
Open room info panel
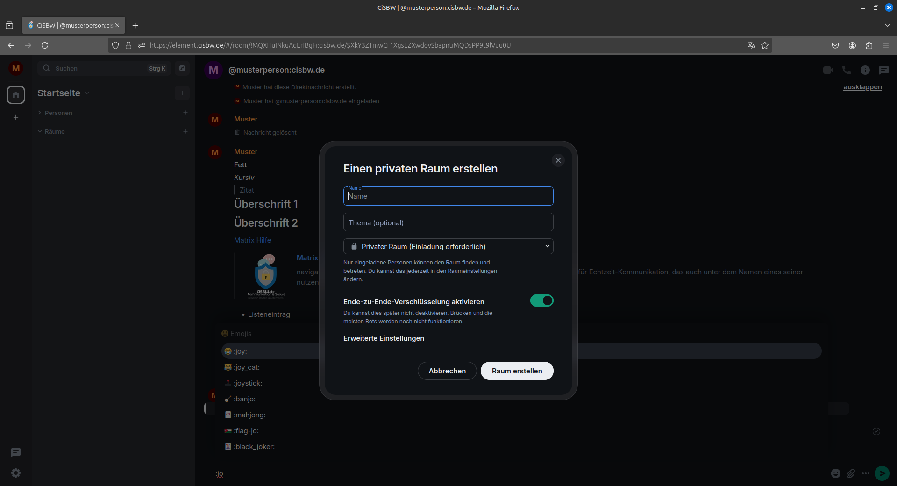pyautogui.click(x=865, y=70)
